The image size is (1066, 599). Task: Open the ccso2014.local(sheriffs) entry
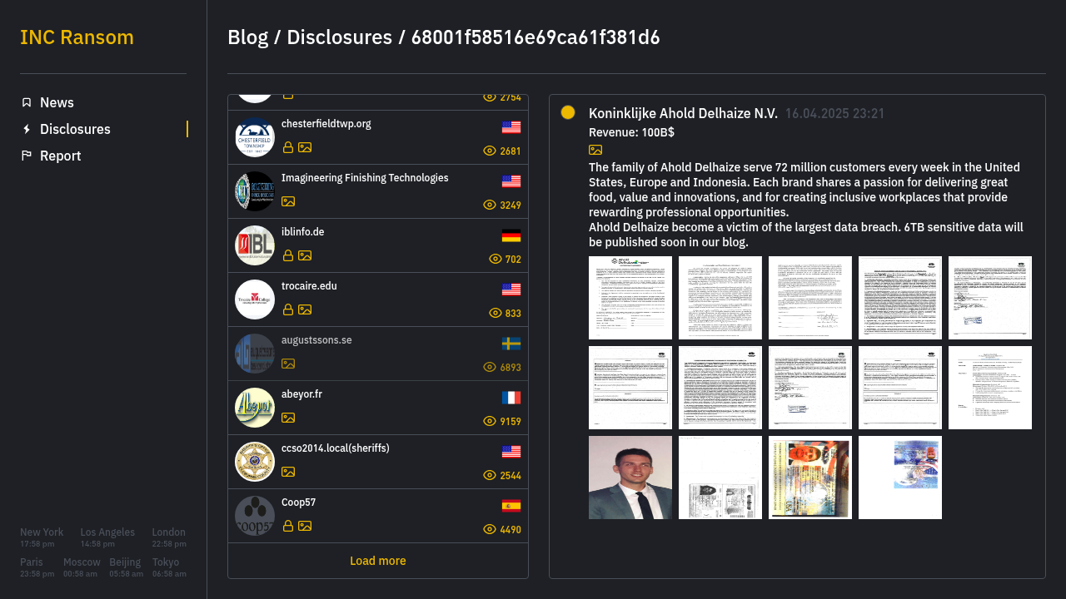[x=378, y=462]
